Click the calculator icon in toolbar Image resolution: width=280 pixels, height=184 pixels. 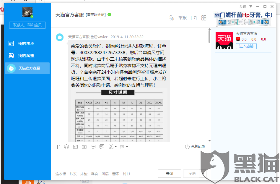click(x=122, y=147)
